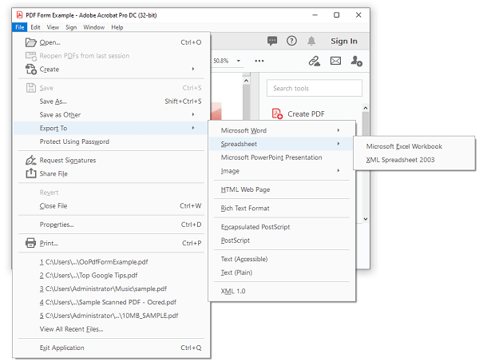479x362 pixels.
Task: Open the Help question mark icon
Action: [291, 41]
